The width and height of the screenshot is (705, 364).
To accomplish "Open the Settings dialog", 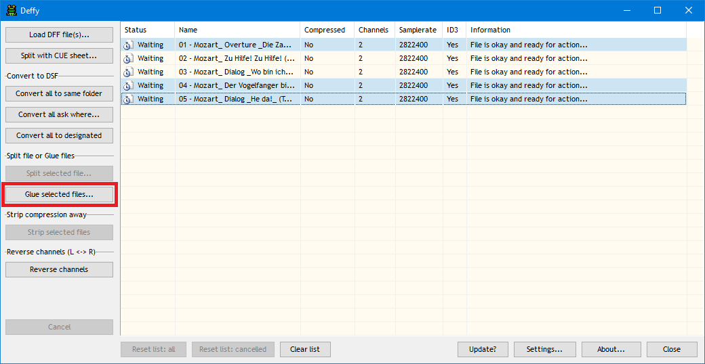I will coord(544,349).
